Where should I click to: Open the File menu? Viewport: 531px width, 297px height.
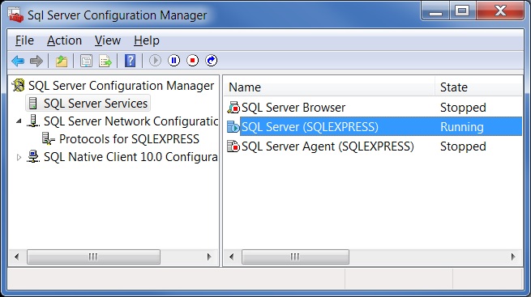pyautogui.click(x=24, y=40)
